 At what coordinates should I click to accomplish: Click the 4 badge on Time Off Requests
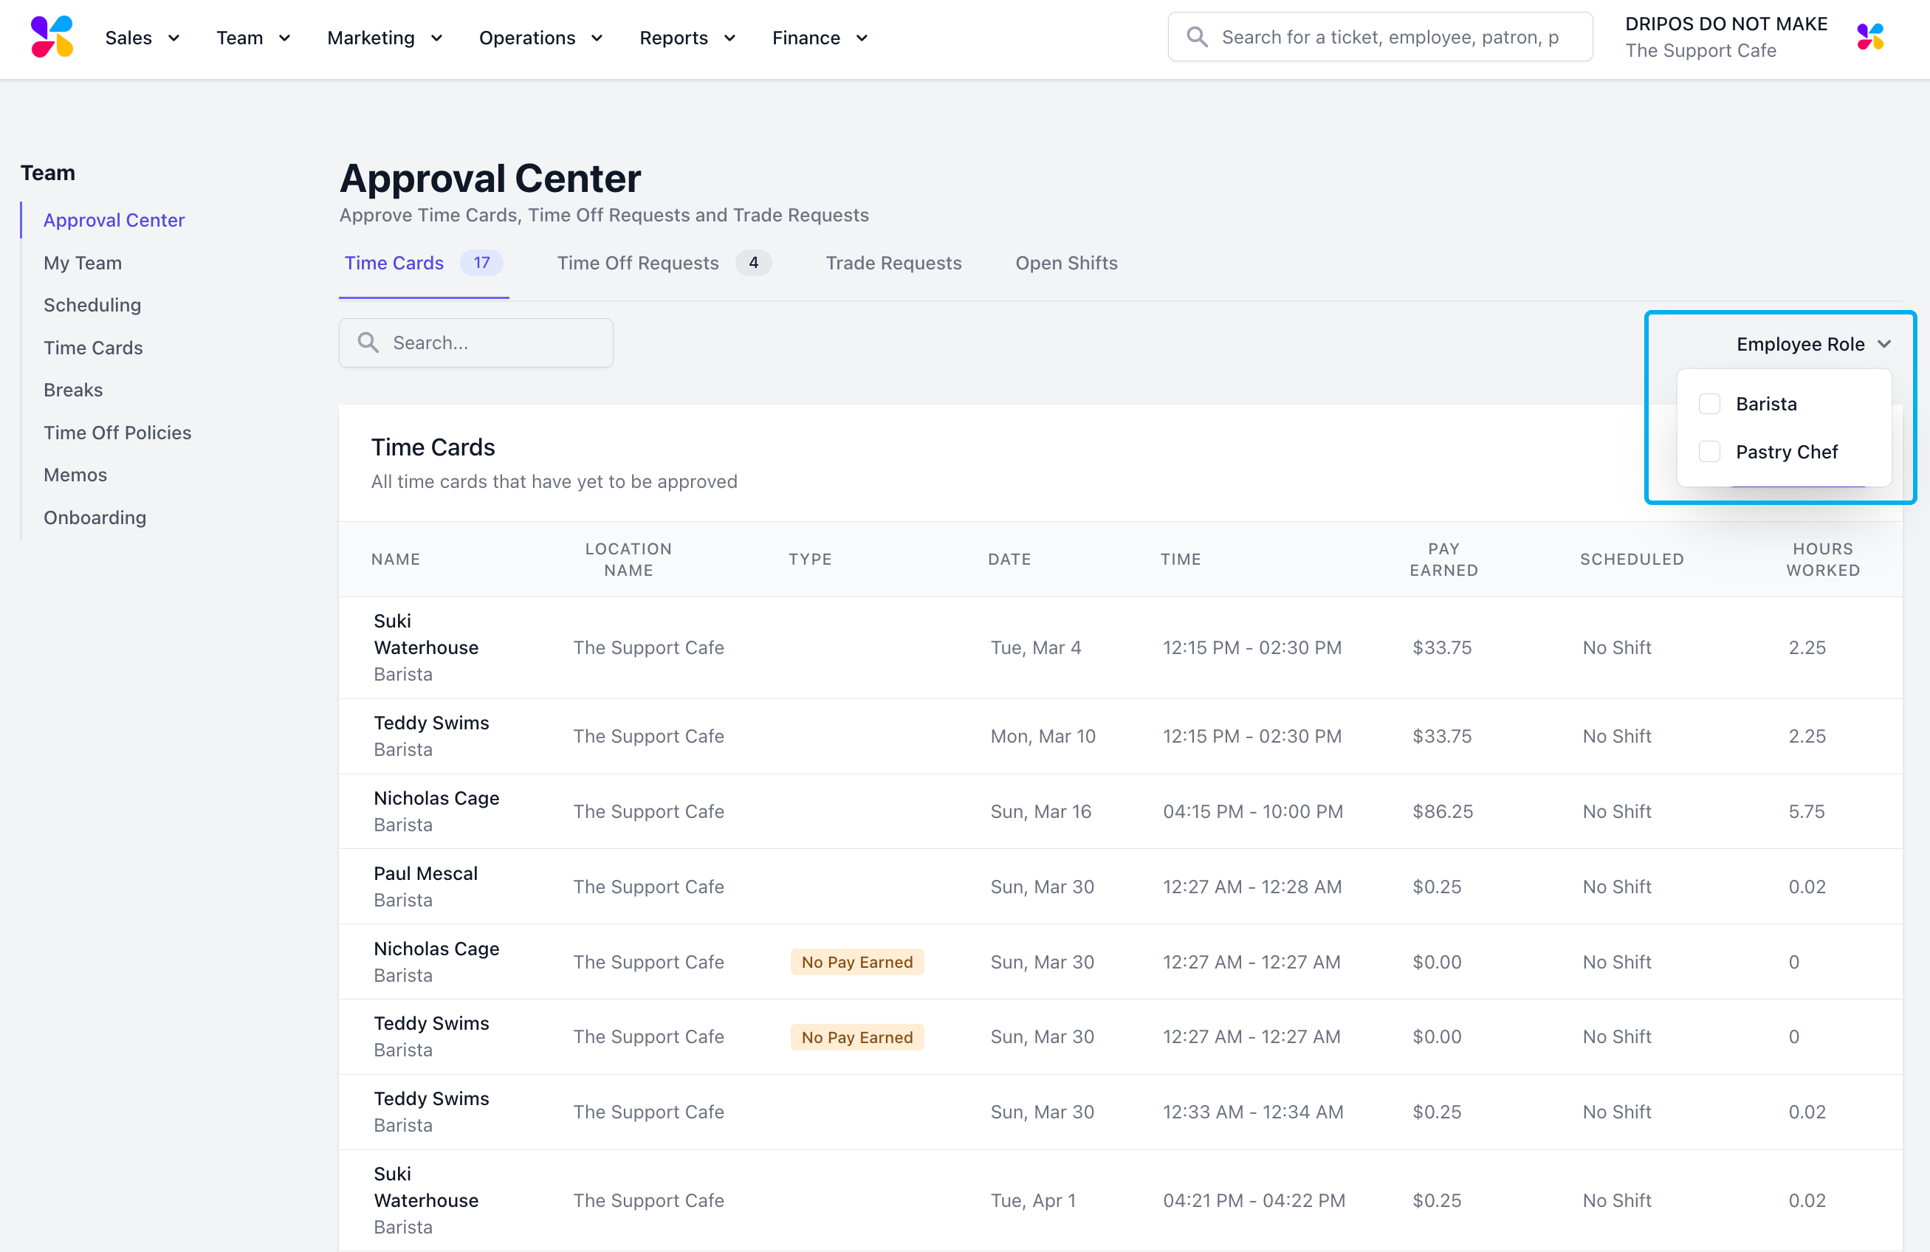pyautogui.click(x=753, y=263)
